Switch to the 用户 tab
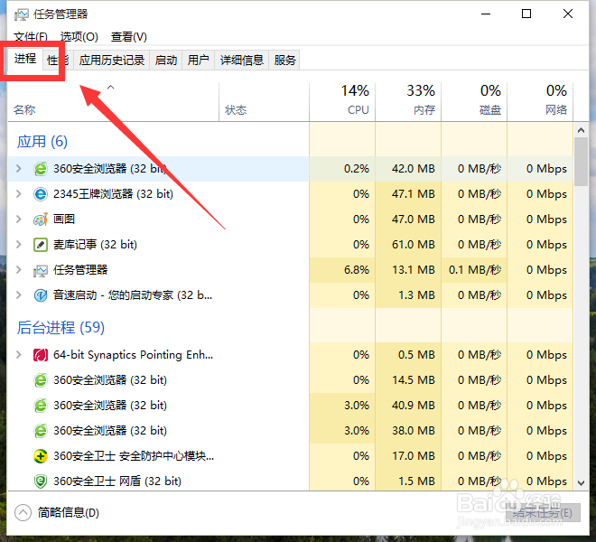596x542 pixels. click(199, 61)
